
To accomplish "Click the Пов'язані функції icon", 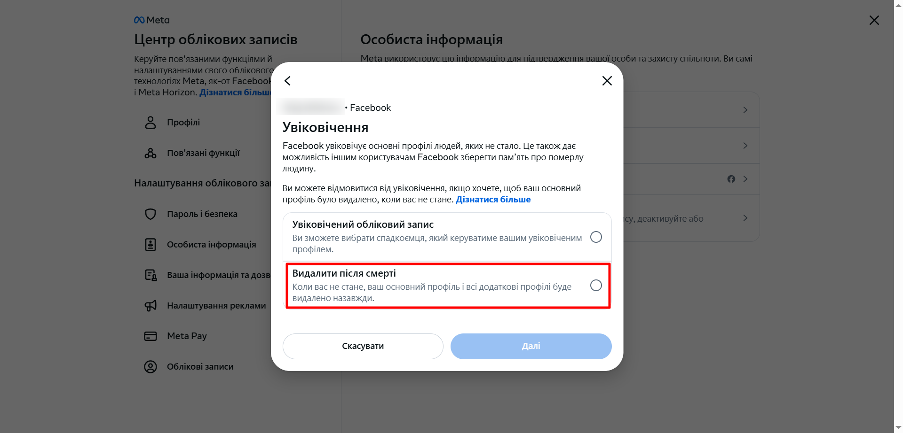I will [x=150, y=153].
